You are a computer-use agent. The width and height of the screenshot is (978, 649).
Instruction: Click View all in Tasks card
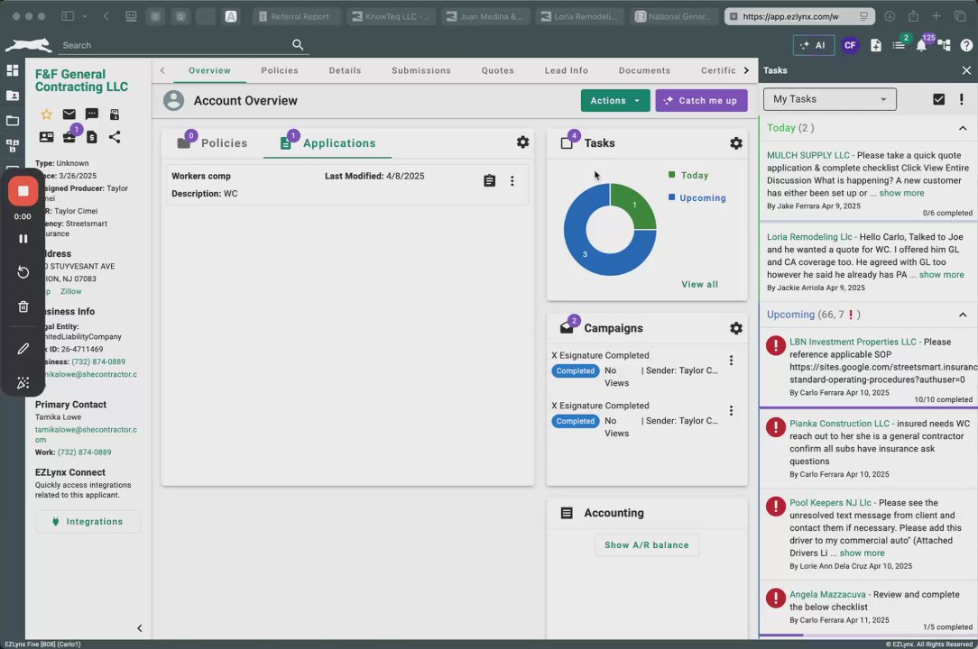click(699, 284)
